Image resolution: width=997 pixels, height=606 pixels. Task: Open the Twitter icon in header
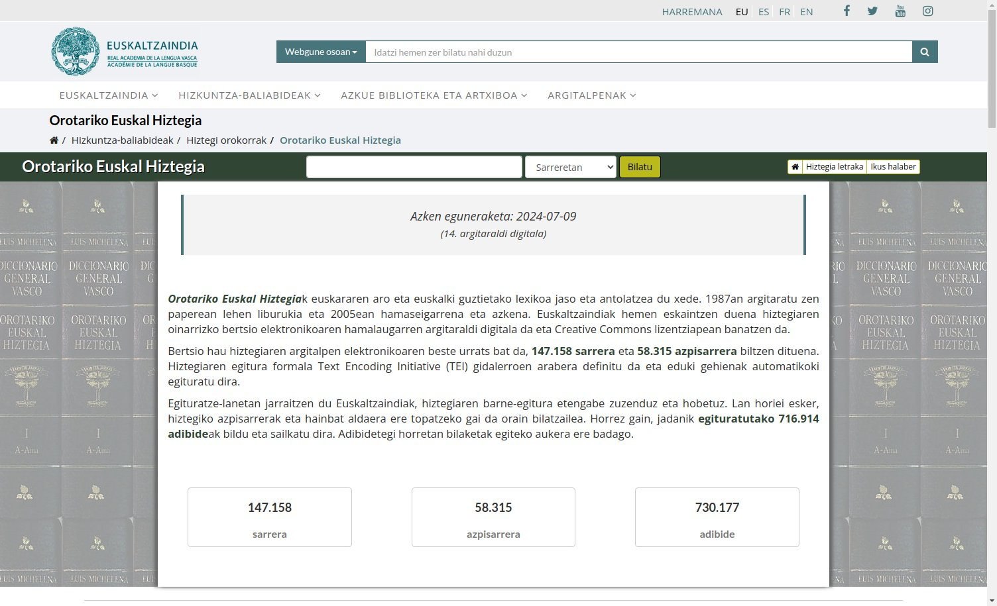pos(872,11)
